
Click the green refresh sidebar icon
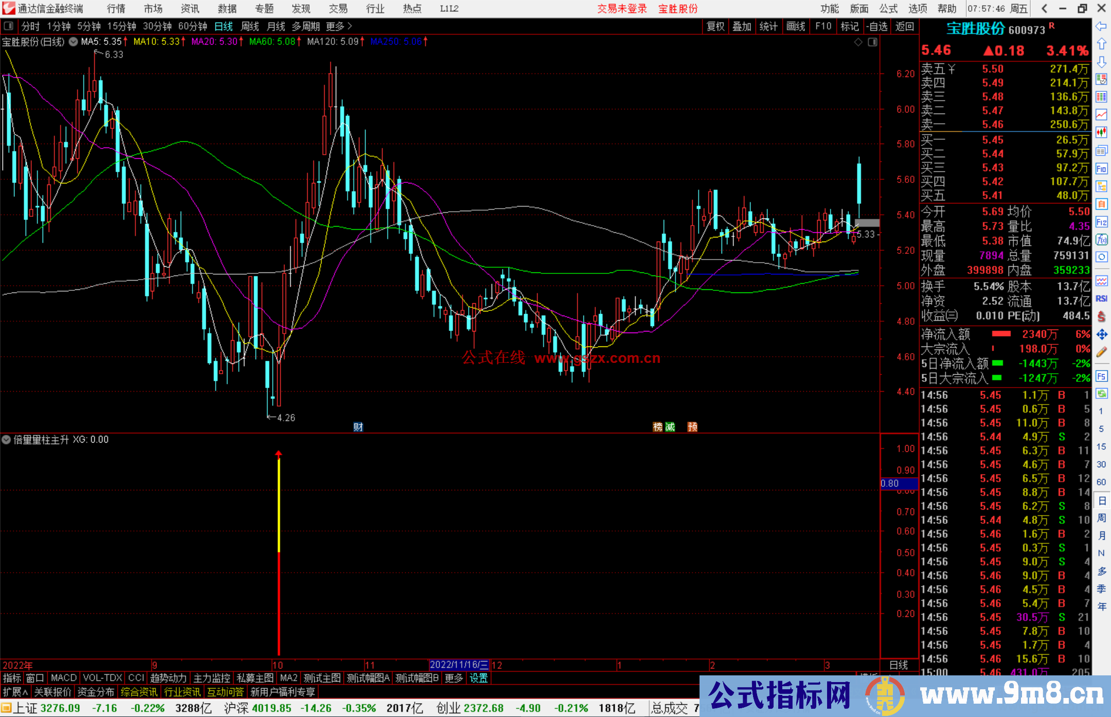1101,394
